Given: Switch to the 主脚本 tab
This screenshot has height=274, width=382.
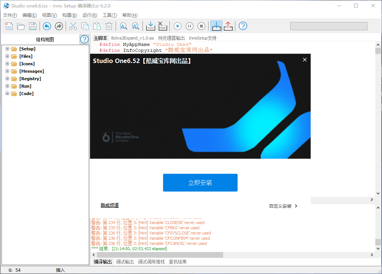Looking at the screenshot, I should (101, 38).
